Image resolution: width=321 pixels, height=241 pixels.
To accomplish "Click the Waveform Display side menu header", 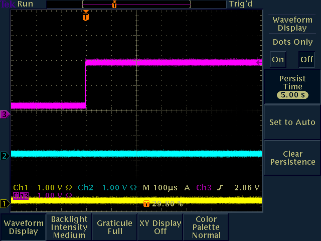I will point(292,24).
